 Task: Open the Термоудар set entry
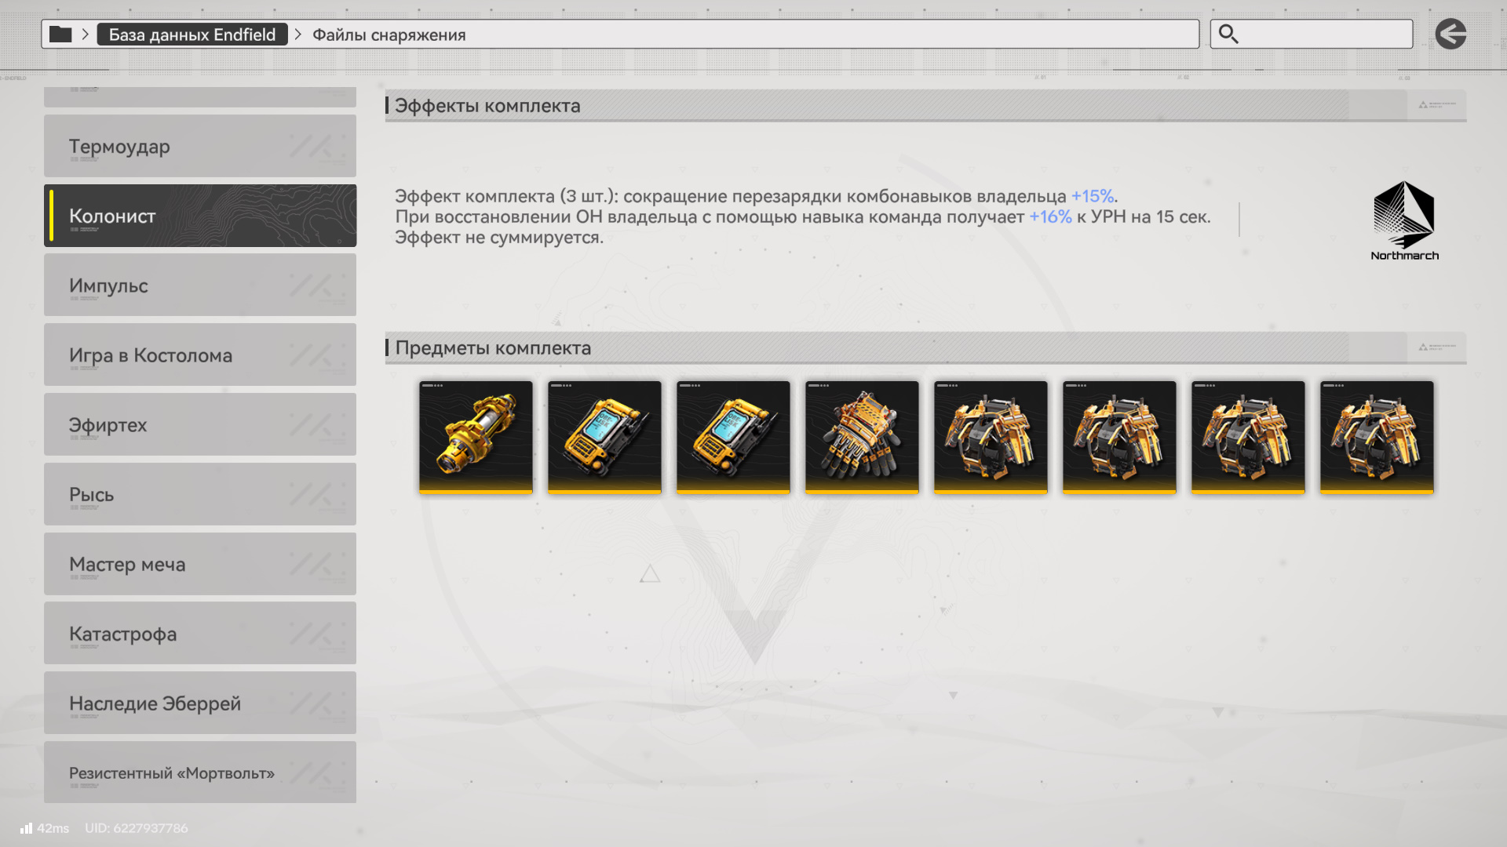[x=200, y=146]
